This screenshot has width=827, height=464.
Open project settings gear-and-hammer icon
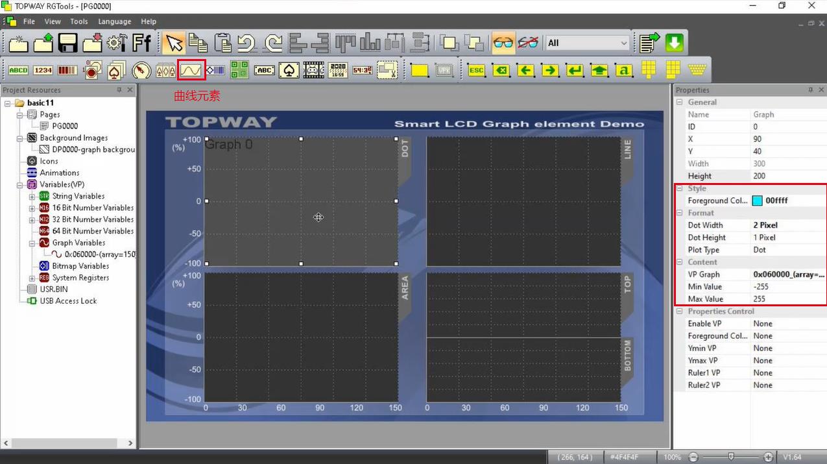(117, 43)
